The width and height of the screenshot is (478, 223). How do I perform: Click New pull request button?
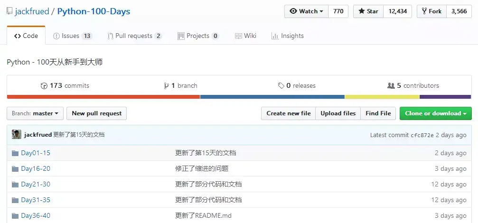(97, 113)
